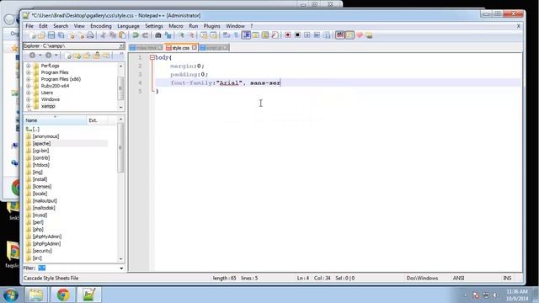This screenshot has width=539, height=303.
Task: Open Chrome from the Windows taskbar
Action: coord(63,295)
